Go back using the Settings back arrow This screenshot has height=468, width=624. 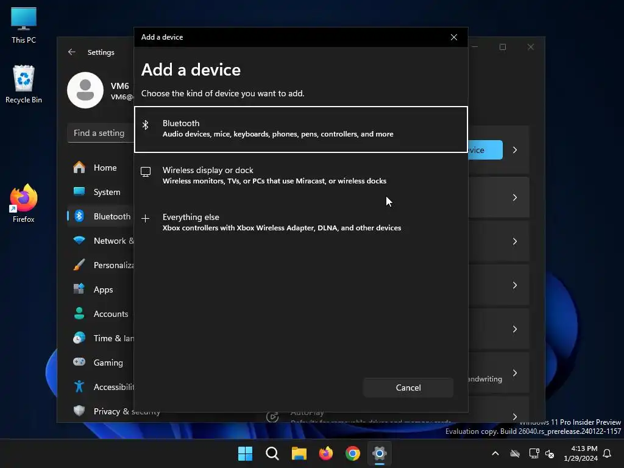coord(72,52)
